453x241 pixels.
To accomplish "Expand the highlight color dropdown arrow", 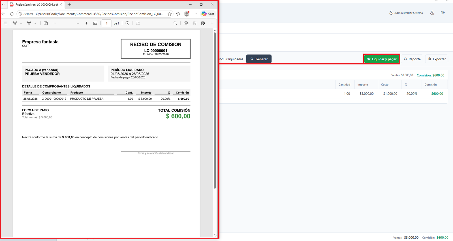I will (21, 23).
